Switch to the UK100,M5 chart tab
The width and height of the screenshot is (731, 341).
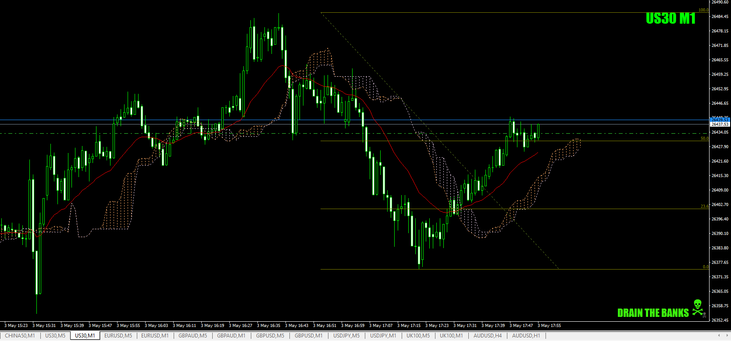tap(418, 336)
